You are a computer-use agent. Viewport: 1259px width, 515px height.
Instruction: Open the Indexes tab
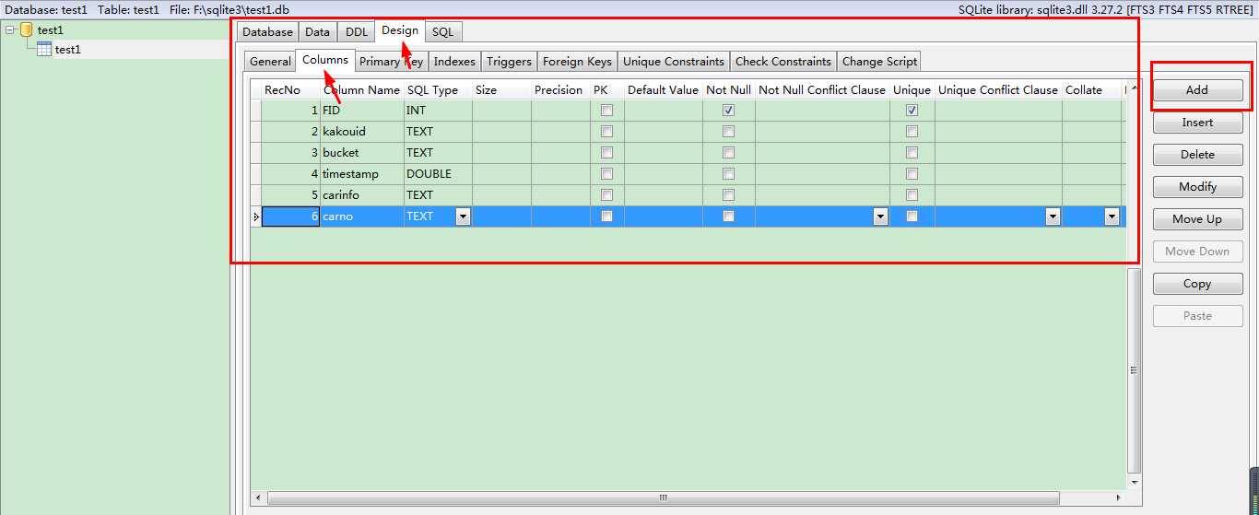454,62
